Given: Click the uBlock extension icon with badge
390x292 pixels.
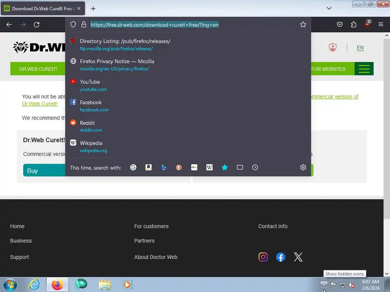Looking at the screenshot, I should point(368,24).
